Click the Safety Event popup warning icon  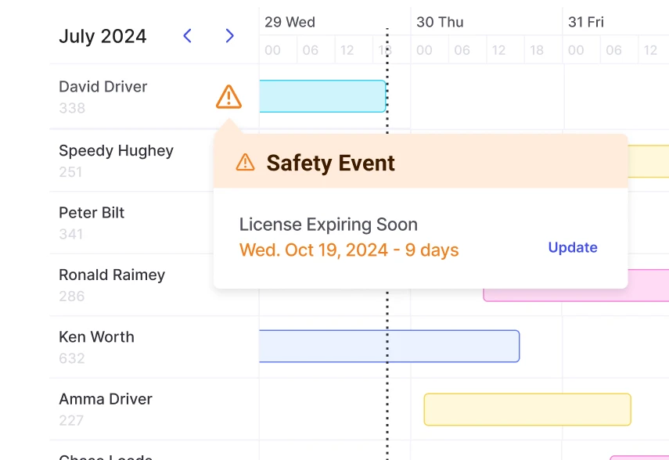(x=246, y=163)
